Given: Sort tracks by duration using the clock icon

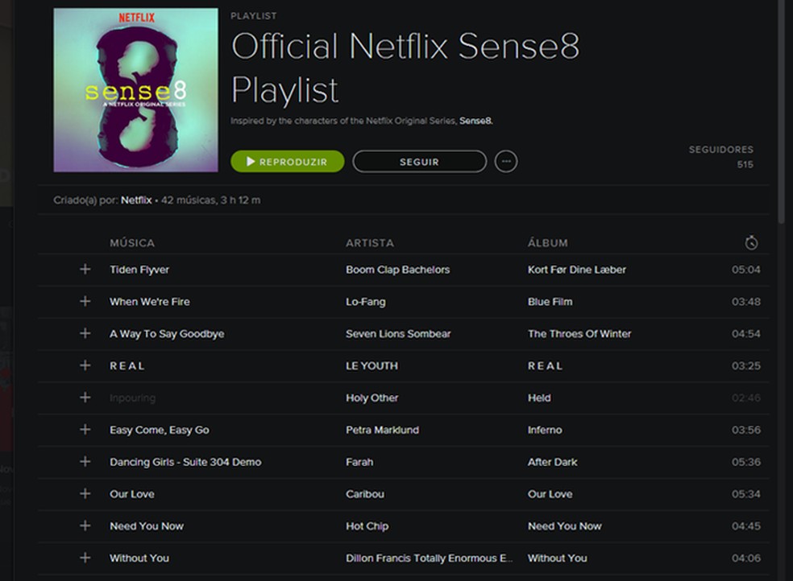Looking at the screenshot, I should 751,241.
